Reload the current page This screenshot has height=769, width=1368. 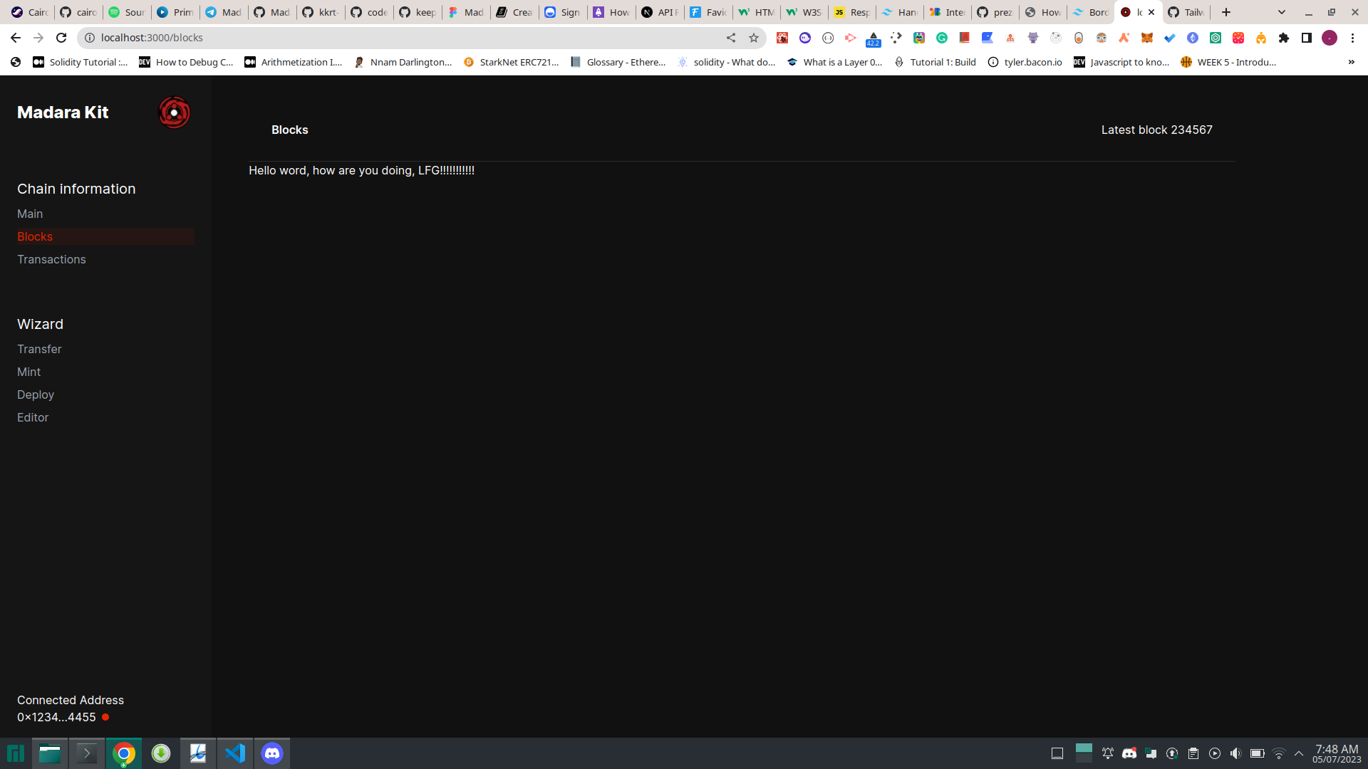tap(61, 38)
